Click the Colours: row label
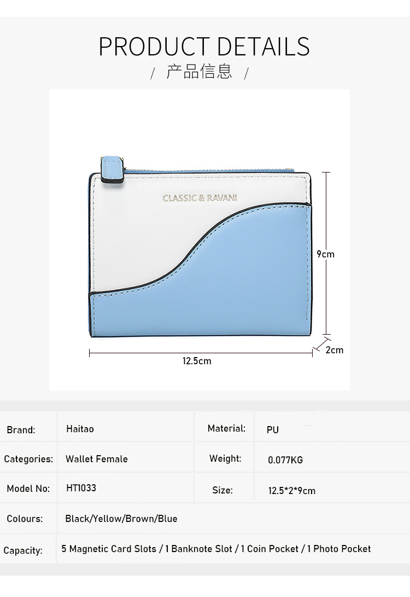The width and height of the screenshot is (410, 597). (25, 519)
